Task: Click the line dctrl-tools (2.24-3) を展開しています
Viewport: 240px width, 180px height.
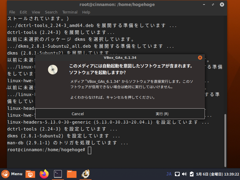Action: [x=61, y=32]
